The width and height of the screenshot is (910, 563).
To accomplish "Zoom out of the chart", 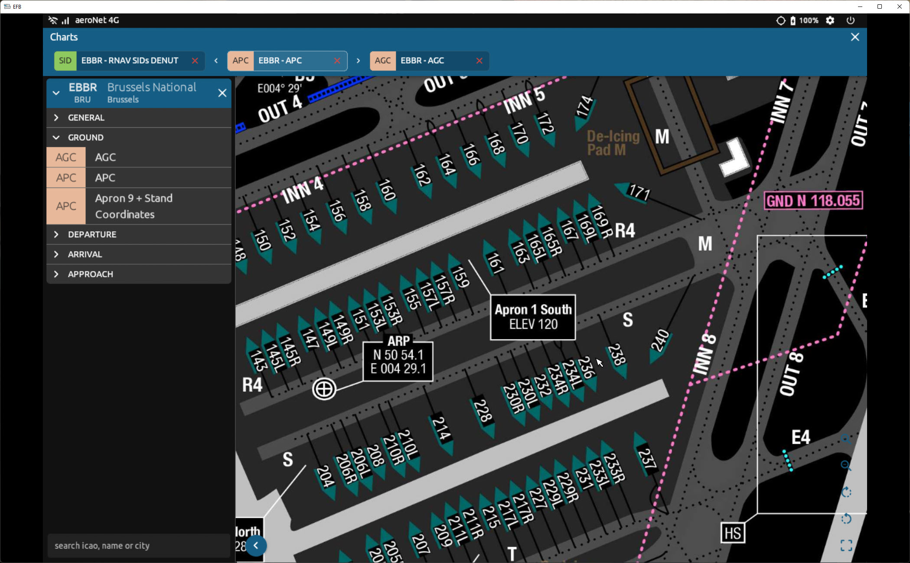I will [x=846, y=466].
